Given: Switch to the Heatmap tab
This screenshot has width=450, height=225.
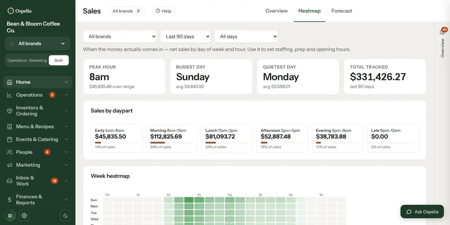Looking at the screenshot, I should [x=309, y=11].
